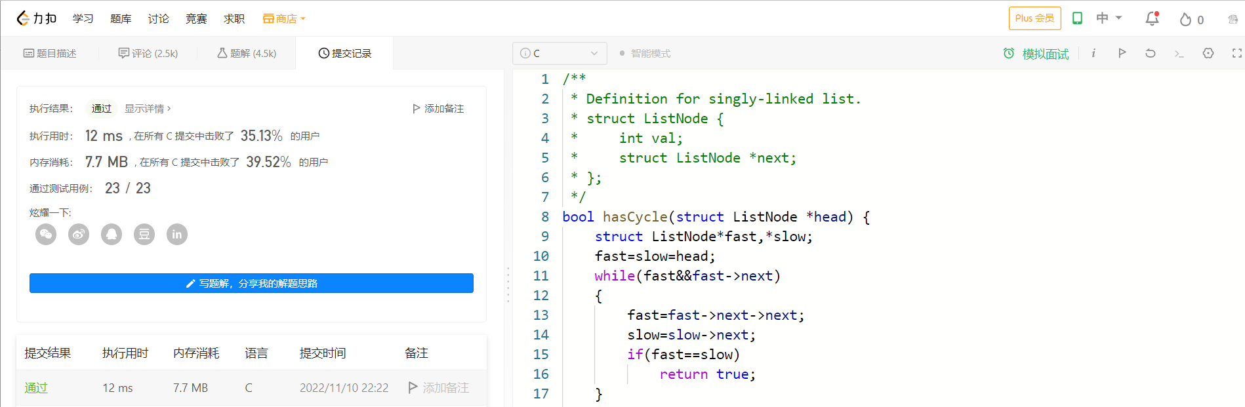
Task: Switch to the 题目描述 tab
Action: click(50, 54)
